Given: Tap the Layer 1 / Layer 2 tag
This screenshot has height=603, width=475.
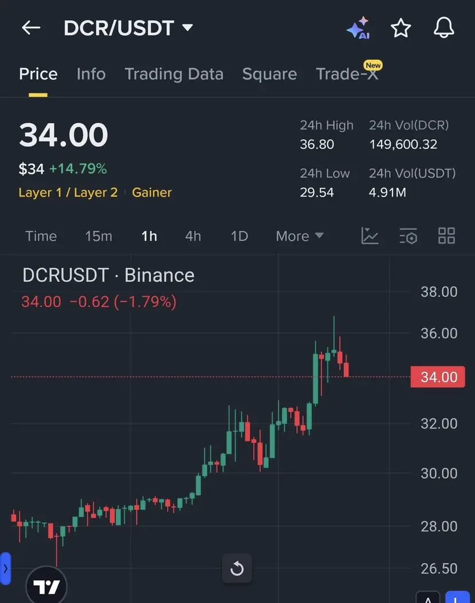Looking at the screenshot, I should [x=68, y=192].
